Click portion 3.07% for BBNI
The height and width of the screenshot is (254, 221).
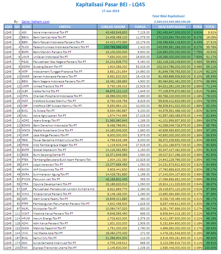click(197, 81)
